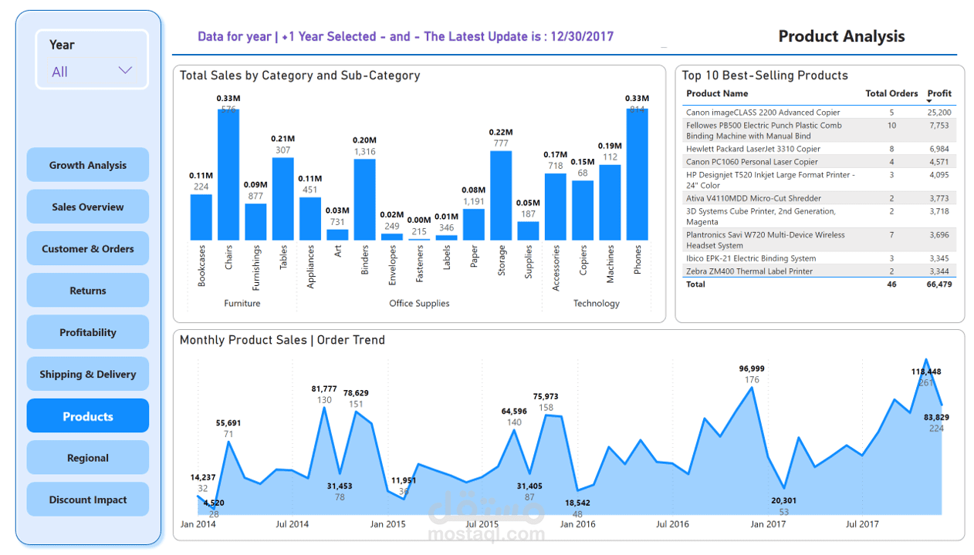Screen dimensions: 974x555
Task: Select the HP Designjet T520 Inkjet printer row
Action: [820, 180]
